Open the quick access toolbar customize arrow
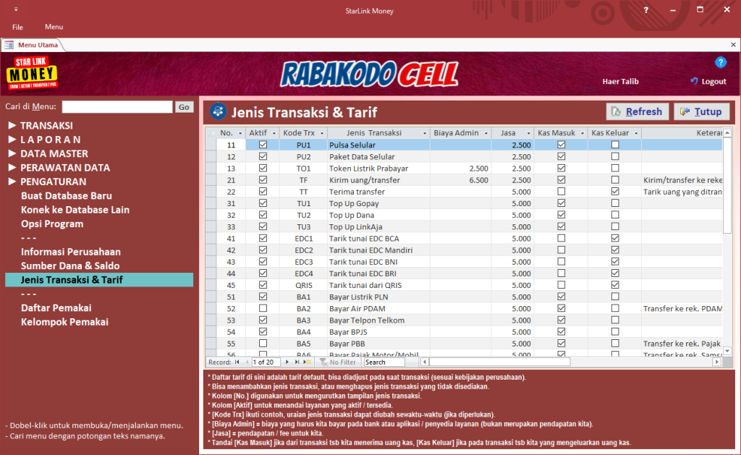 click(x=16, y=9)
